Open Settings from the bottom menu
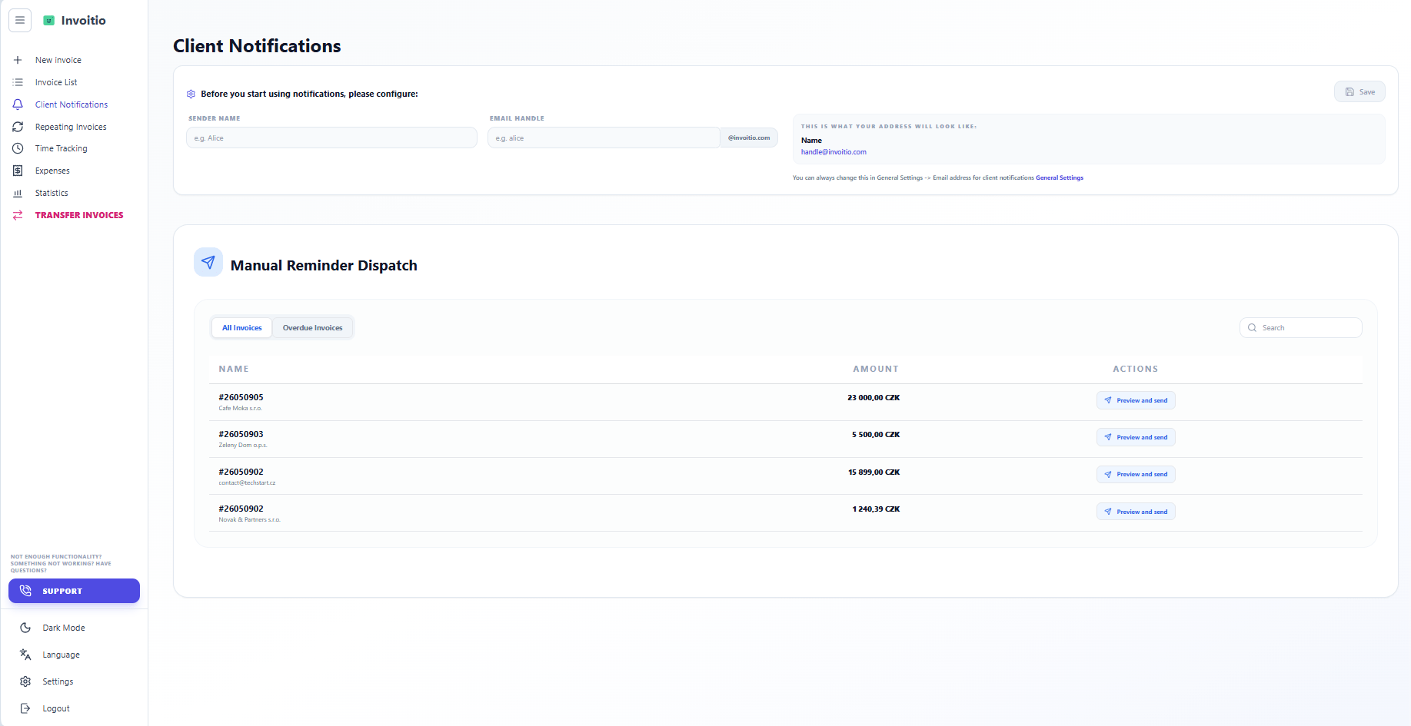1411x726 pixels. tap(58, 681)
